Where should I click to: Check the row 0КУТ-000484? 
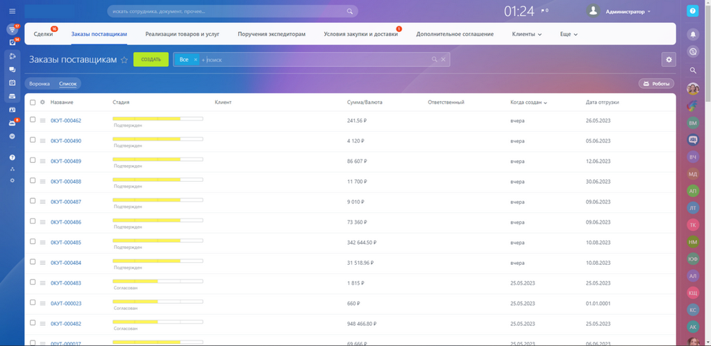[x=33, y=262]
